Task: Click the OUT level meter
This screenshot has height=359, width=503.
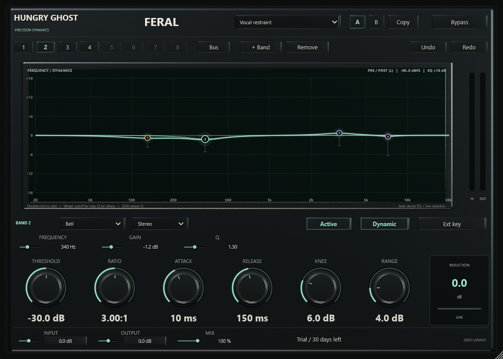Action: [482, 132]
